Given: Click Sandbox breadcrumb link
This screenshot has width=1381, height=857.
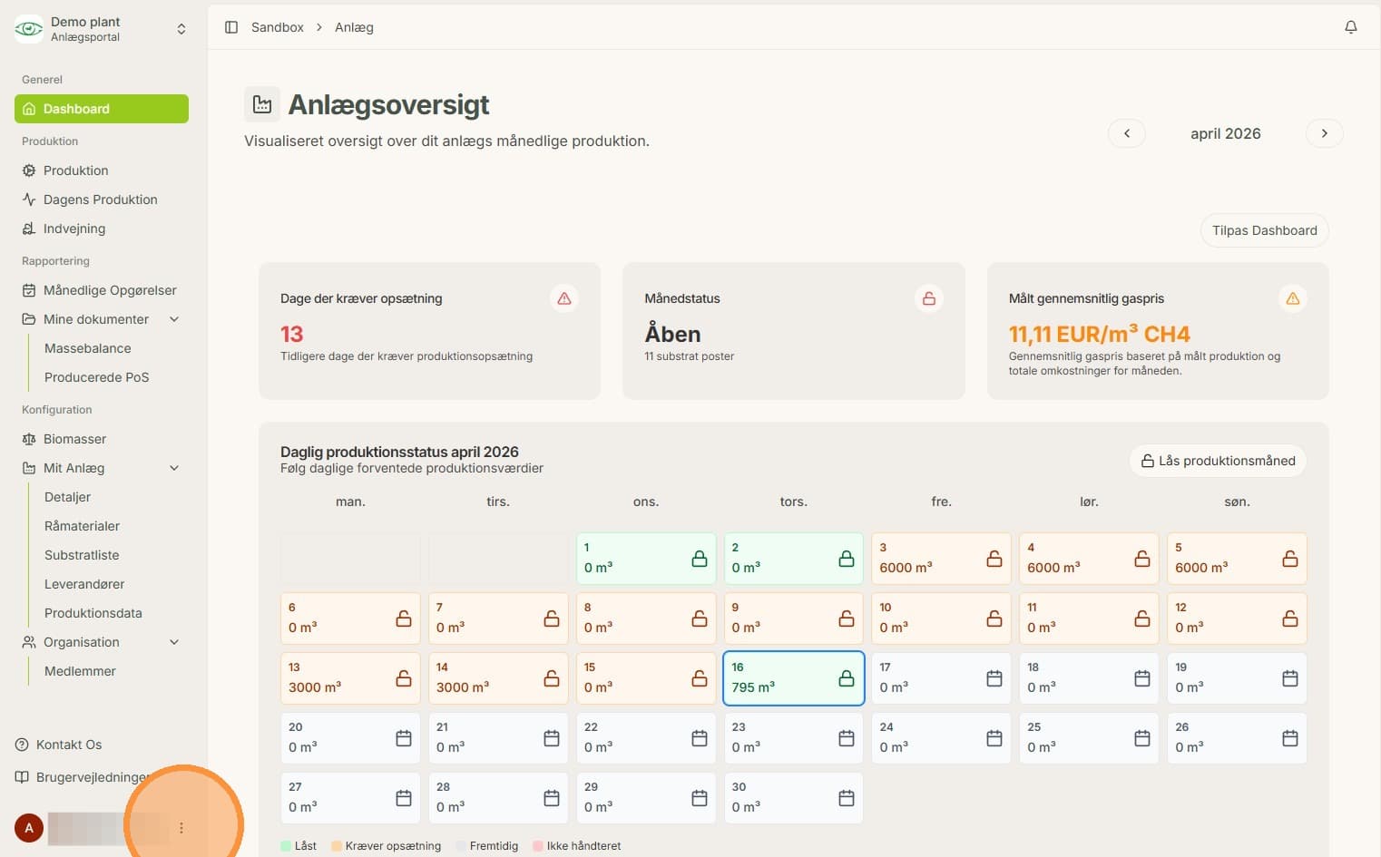Looking at the screenshot, I should [x=278, y=27].
